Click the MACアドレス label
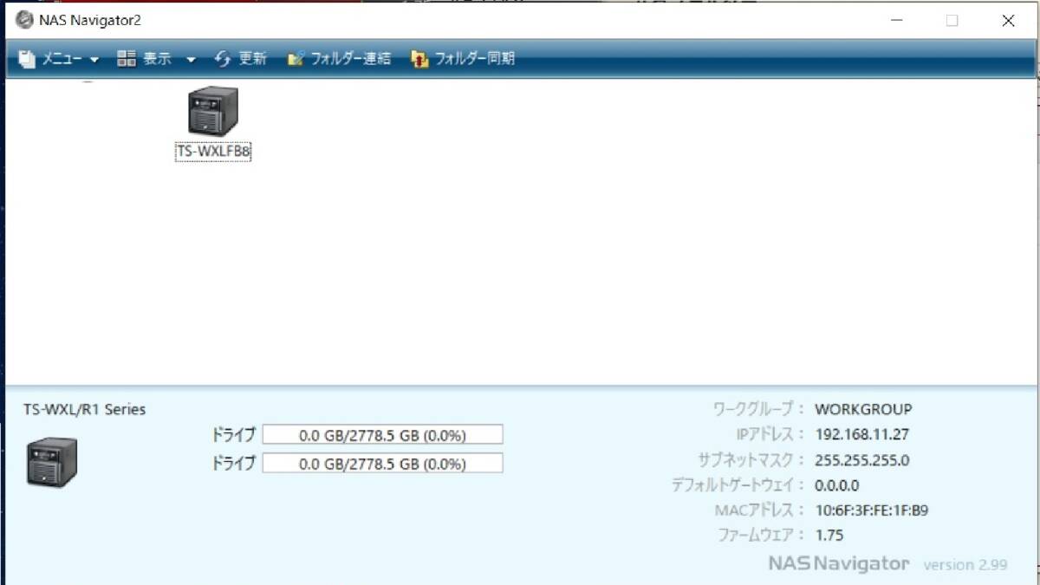 click(x=760, y=510)
